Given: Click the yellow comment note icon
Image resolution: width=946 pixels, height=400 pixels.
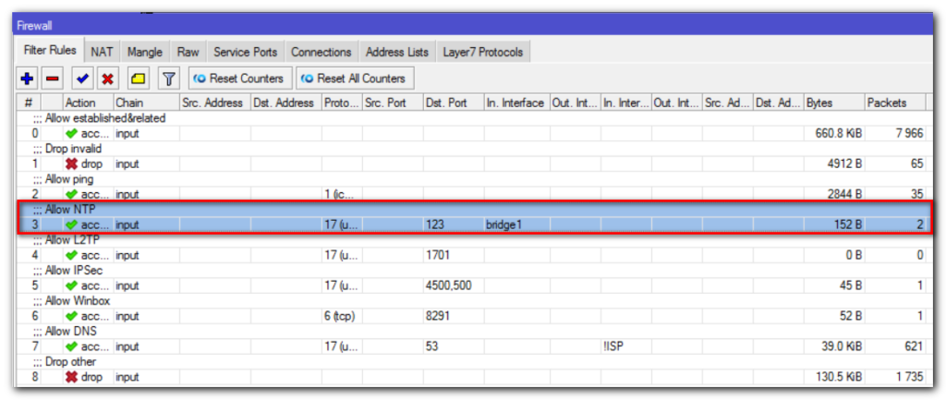Looking at the screenshot, I should (x=139, y=79).
